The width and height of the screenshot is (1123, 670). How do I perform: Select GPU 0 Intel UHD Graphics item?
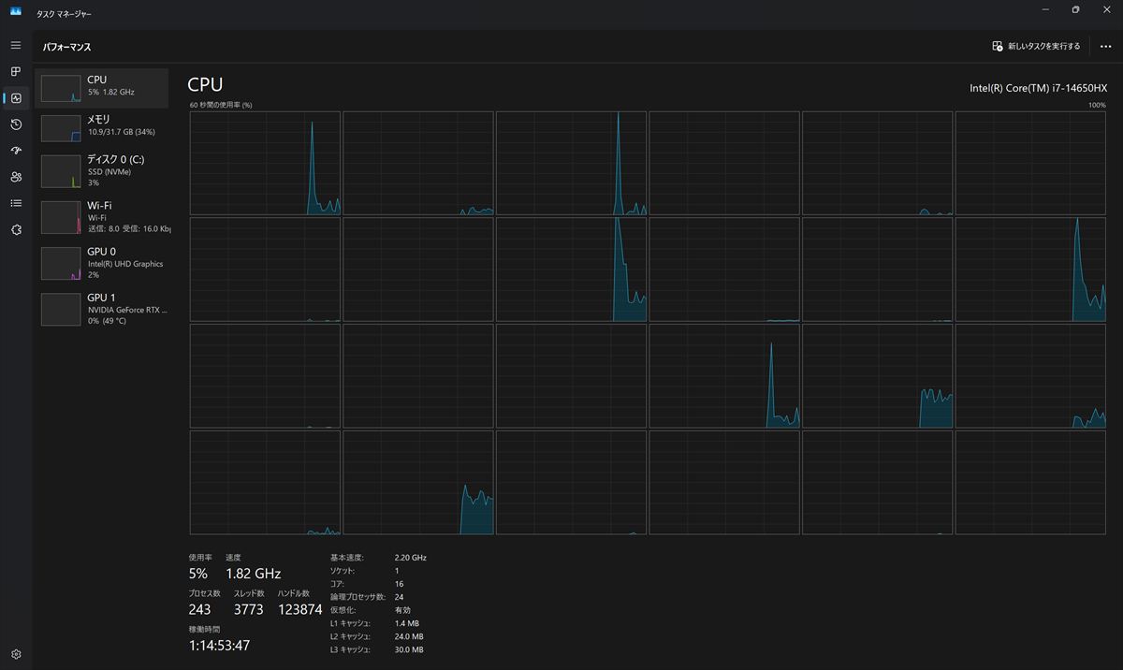(x=102, y=263)
